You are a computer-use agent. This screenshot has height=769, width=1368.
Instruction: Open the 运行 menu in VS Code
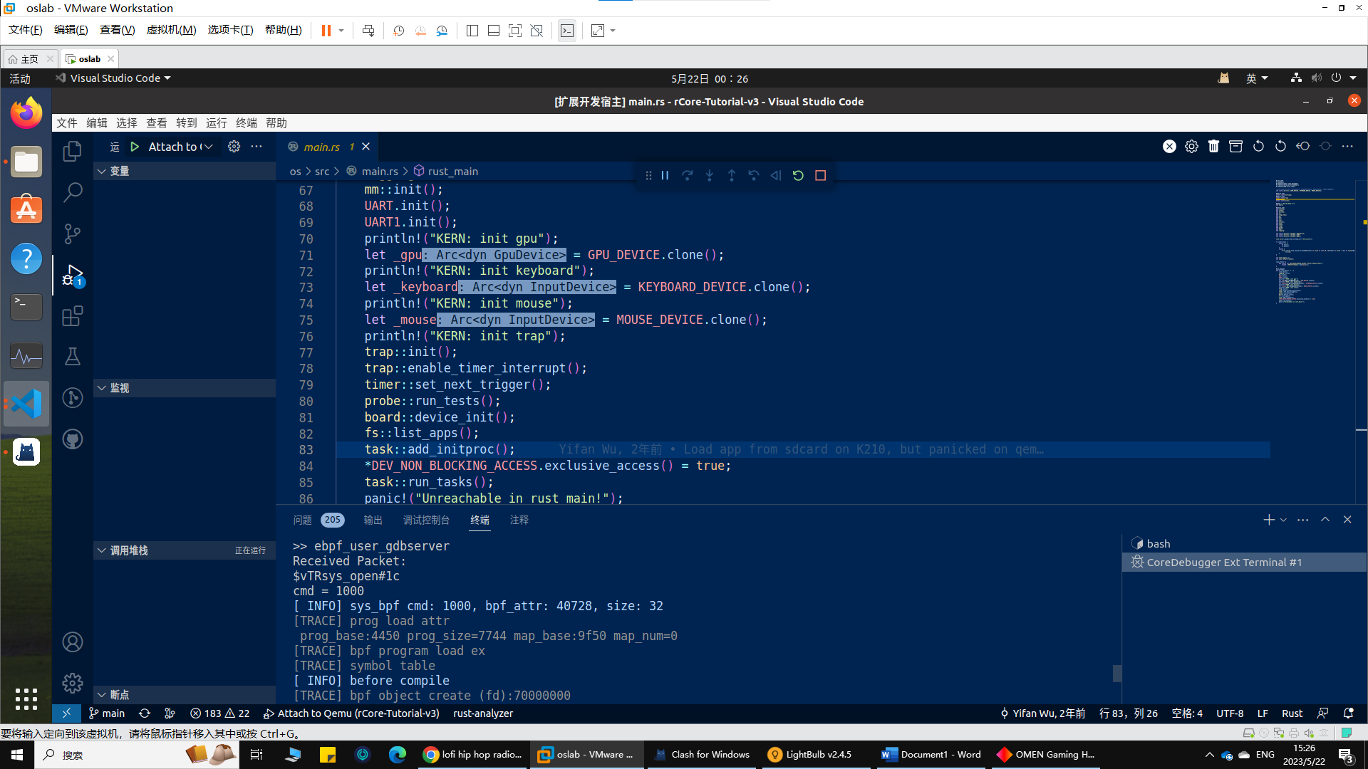[x=217, y=123]
